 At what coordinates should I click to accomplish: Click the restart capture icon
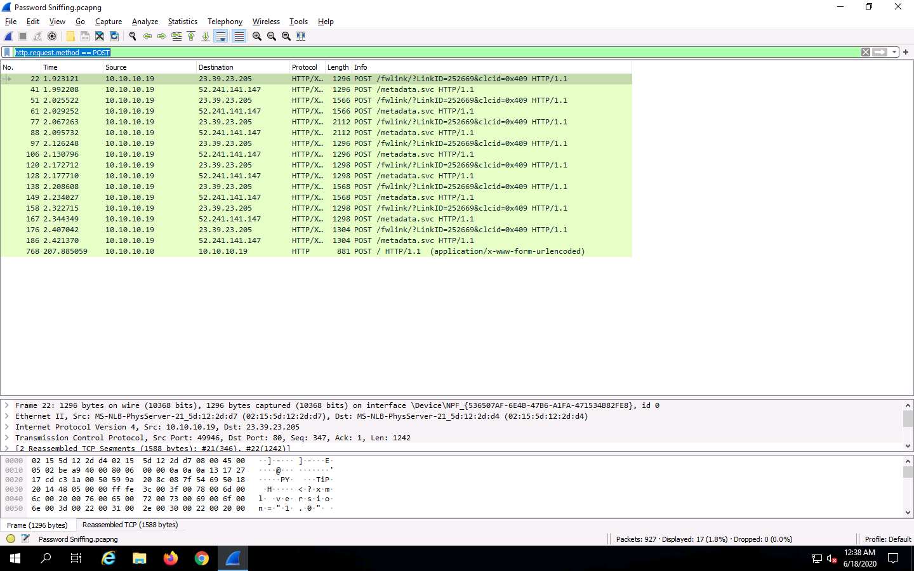pos(37,36)
